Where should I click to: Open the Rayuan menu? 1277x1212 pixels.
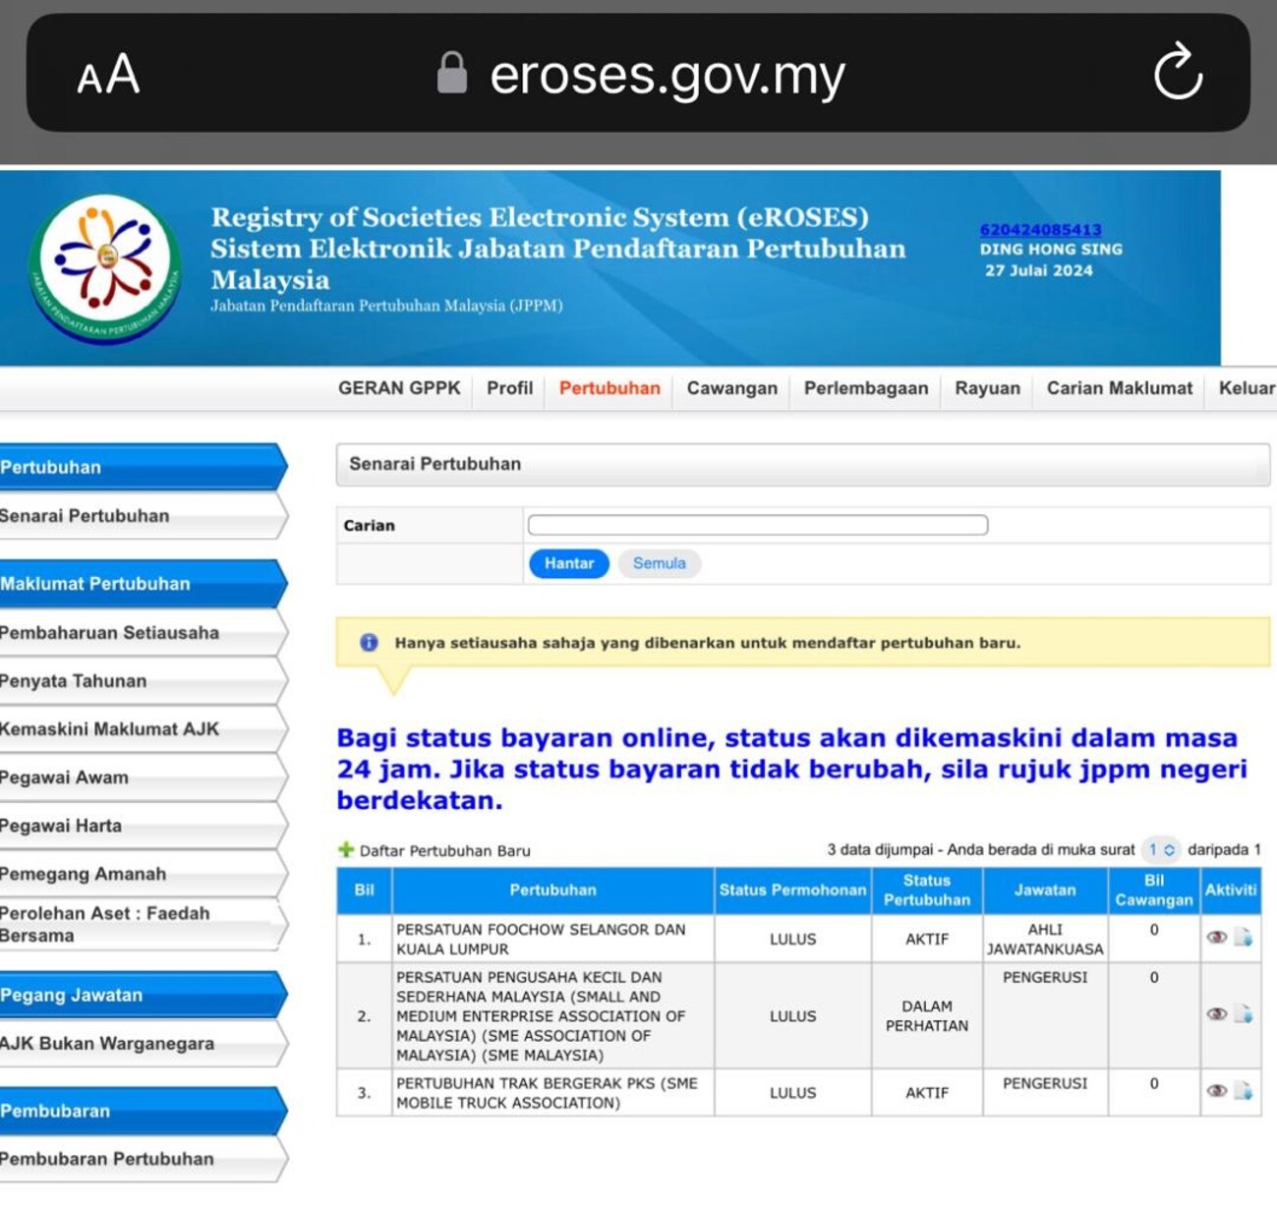pos(987,388)
